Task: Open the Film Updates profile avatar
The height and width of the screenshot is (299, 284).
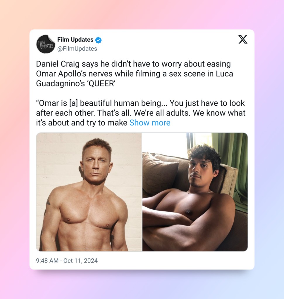Action: [46, 44]
